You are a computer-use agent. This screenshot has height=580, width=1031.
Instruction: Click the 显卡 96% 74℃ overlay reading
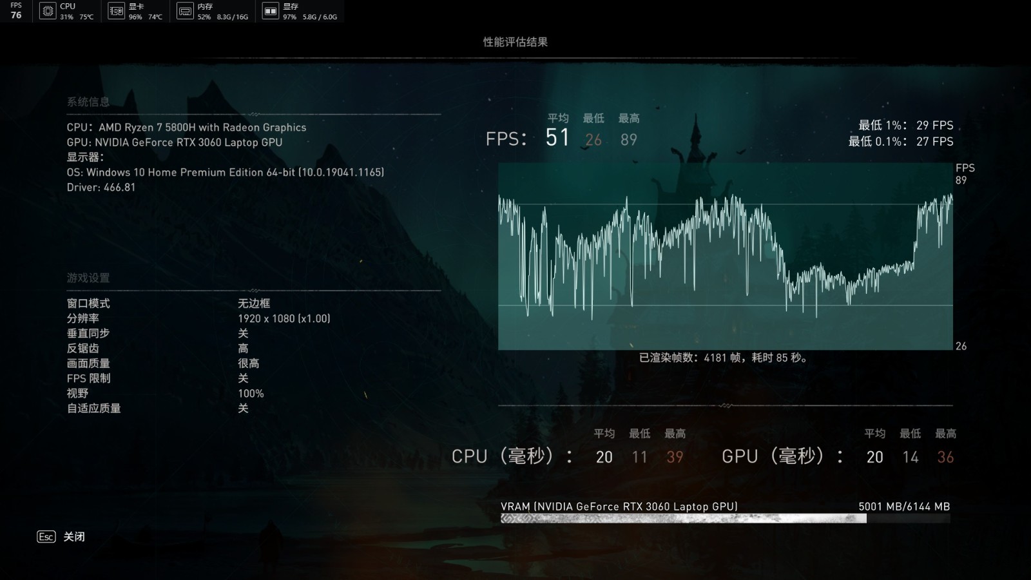point(145,12)
